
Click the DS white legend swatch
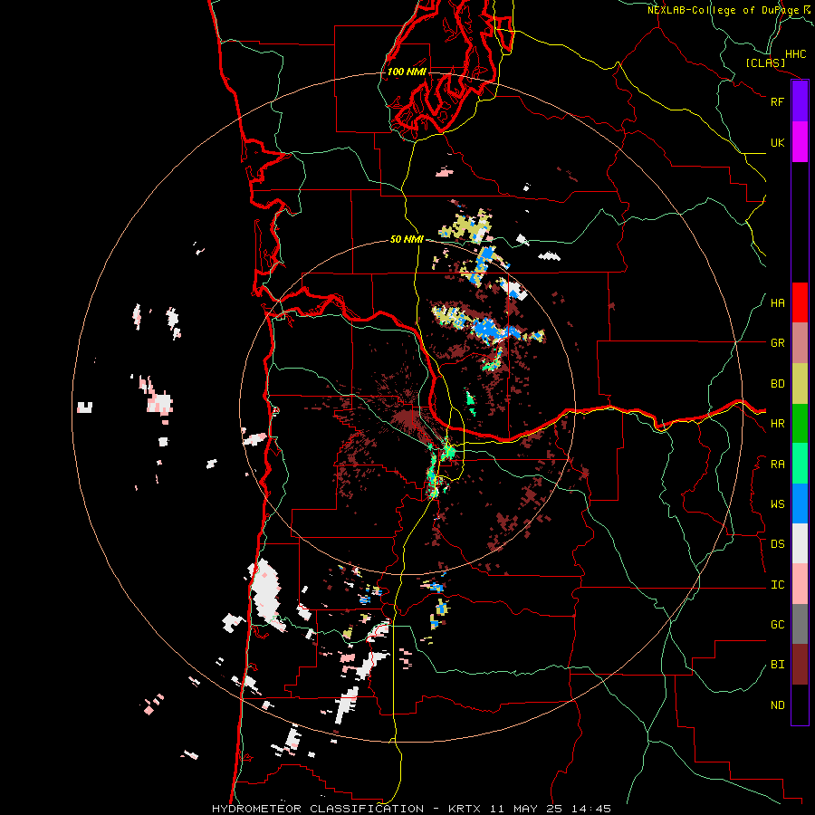click(800, 543)
